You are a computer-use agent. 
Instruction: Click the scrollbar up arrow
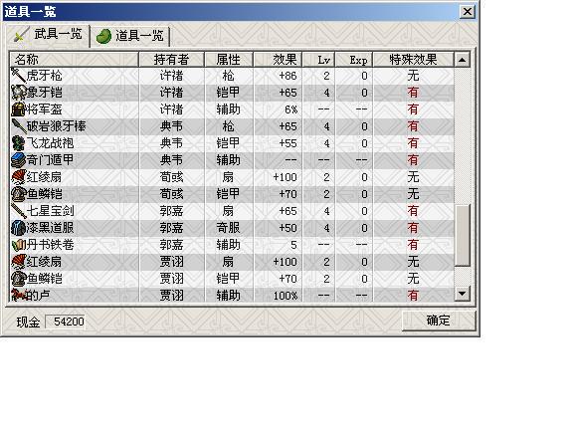pos(462,60)
